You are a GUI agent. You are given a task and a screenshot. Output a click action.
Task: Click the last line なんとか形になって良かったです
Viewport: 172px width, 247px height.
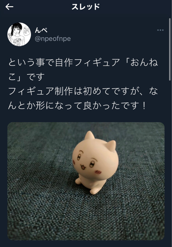tap(77, 106)
